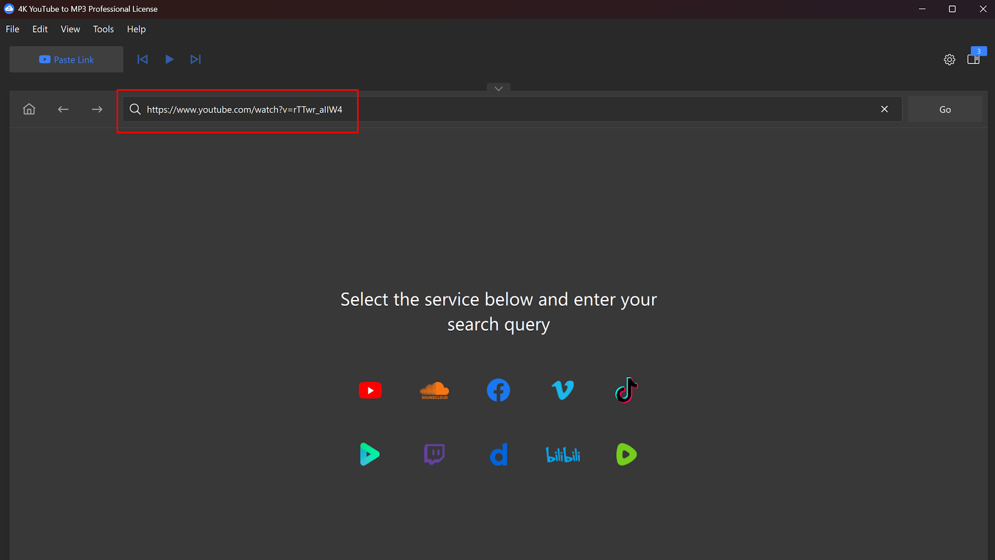Viewport: 995px width, 560px height.
Task: Click the search magnifier icon
Action: pos(135,109)
